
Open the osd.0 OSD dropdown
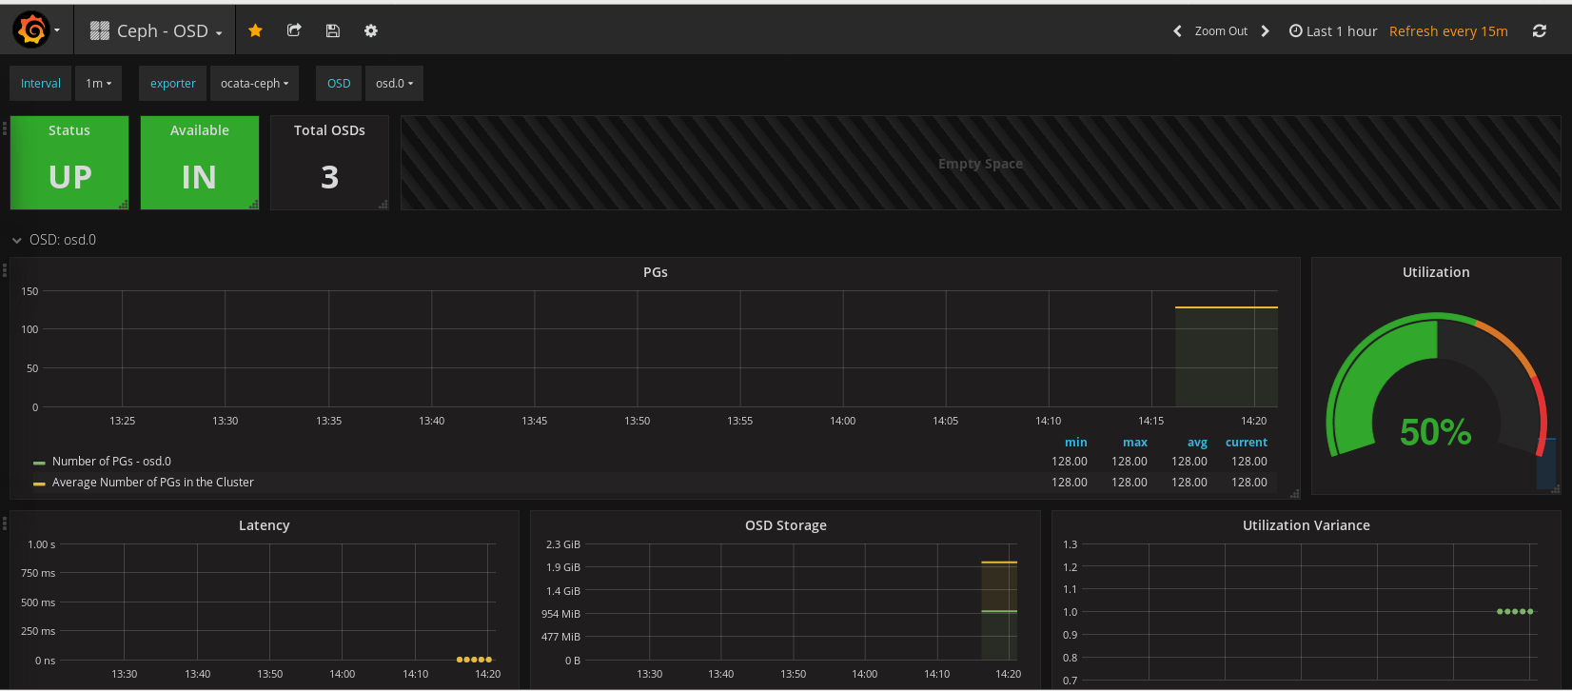pos(394,83)
